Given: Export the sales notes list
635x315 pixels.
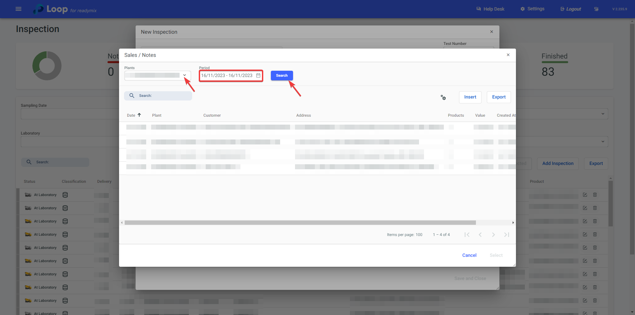Looking at the screenshot, I should click(498, 97).
